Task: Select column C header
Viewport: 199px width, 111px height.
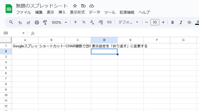Action: click(78, 40)
